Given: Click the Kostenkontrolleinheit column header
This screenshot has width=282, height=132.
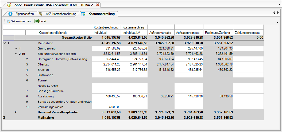Looking at the screenshot, I should [65, 32].
